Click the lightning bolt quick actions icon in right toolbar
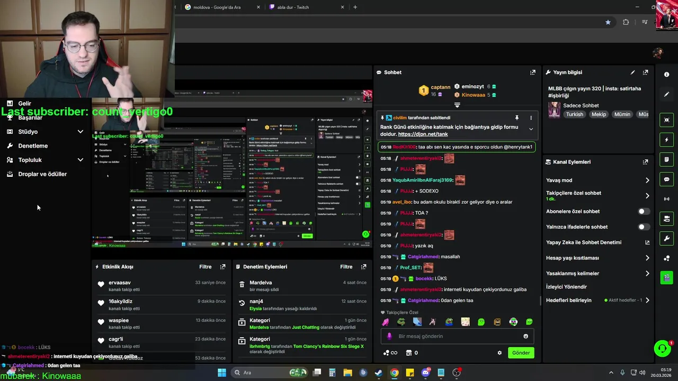This screenshot has width=678, height=381. click(x=666, y=140)
